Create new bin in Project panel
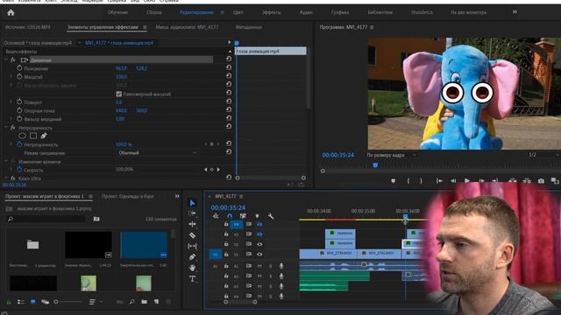This screenshot has width=561, height=315. tap(144, 302)
